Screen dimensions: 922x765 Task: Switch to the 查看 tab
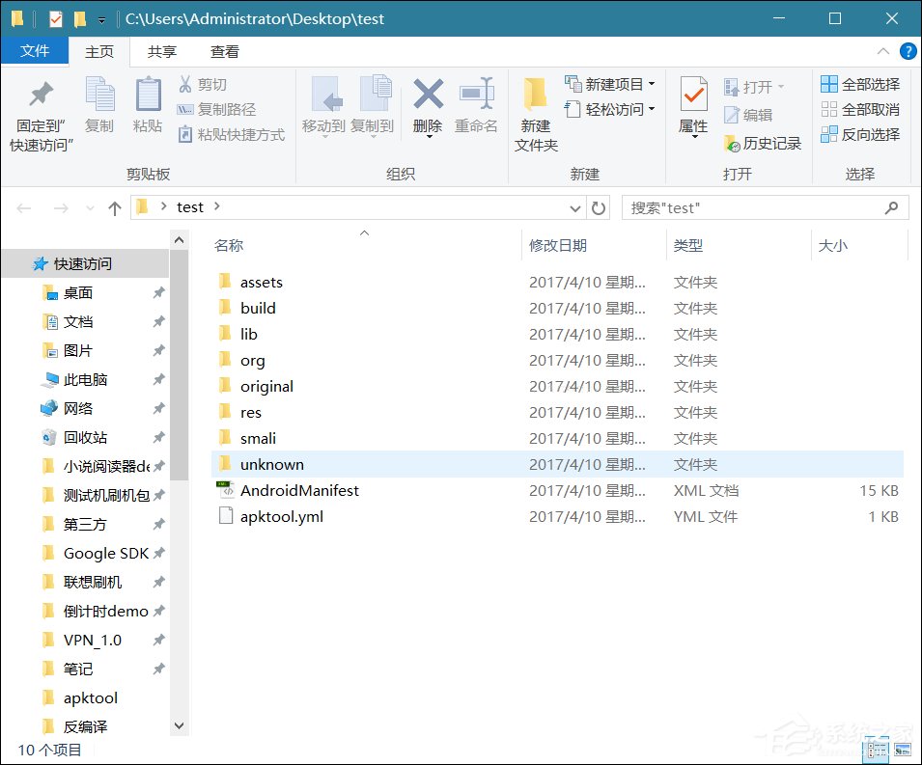pyautogui.click(x=224, y=51)
